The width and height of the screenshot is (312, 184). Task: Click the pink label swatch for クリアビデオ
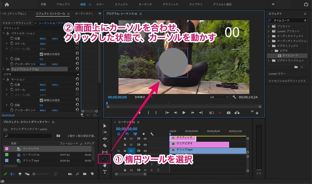coord(7,149)
